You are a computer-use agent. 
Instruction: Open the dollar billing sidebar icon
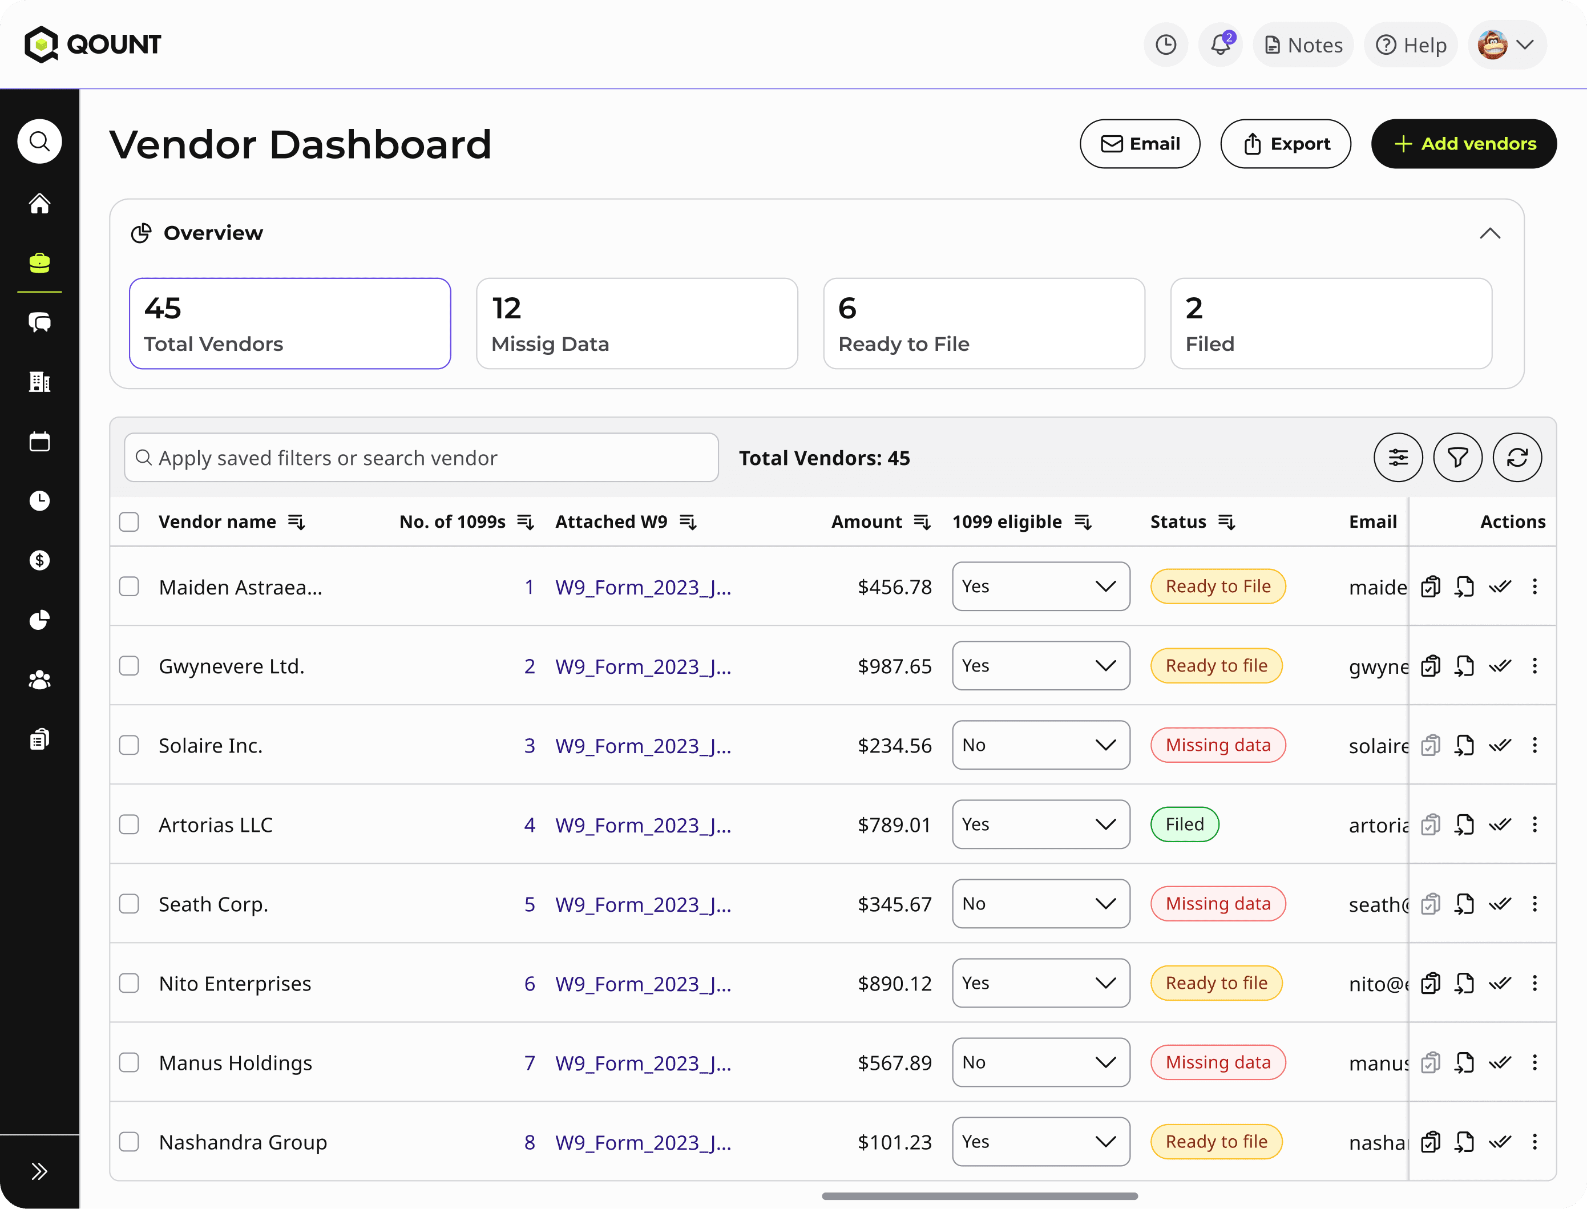click(x=39, y=560)
